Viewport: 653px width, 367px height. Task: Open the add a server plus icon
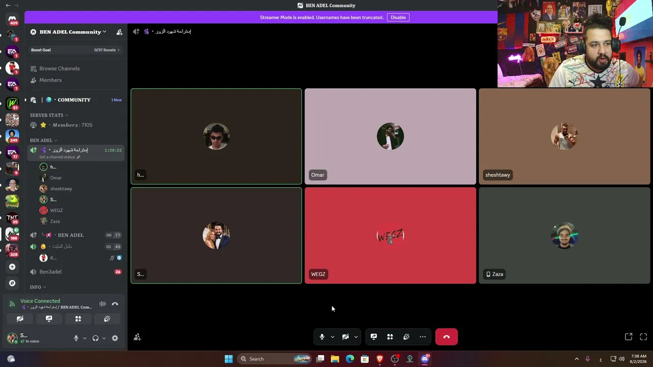coord(12,267)
